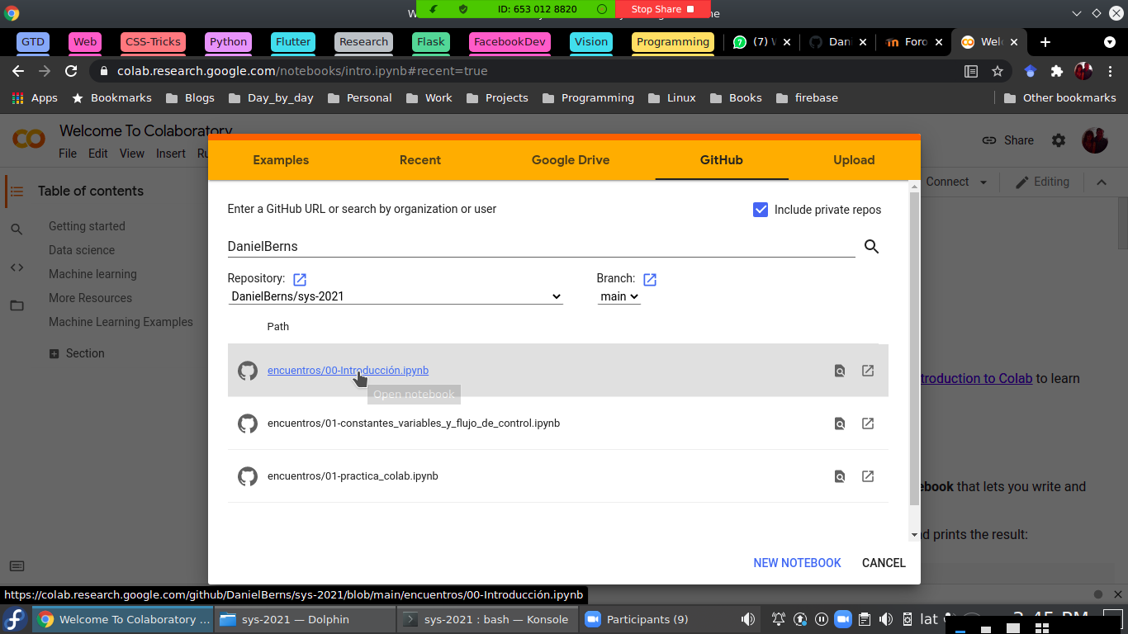This screenshot has height=634, width=1128.
Task: Open encuentros/01-practica_colab.ipynb
Action: point(353,476)
